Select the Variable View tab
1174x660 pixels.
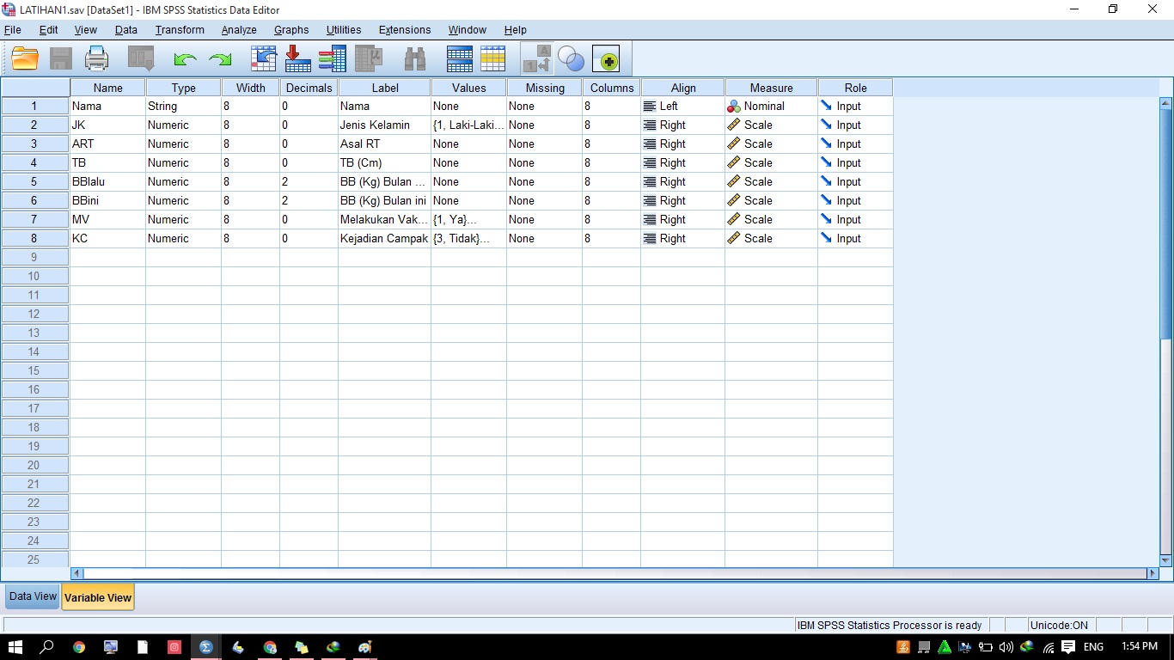point(98,597)
